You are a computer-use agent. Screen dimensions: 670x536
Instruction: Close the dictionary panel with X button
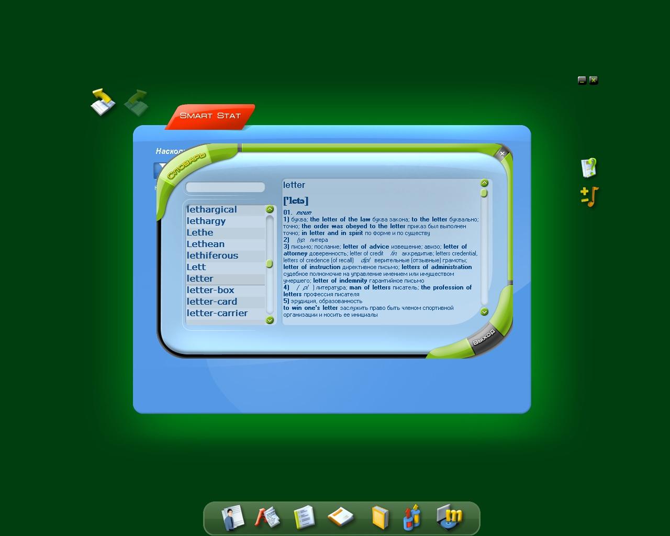click(502, 153)
